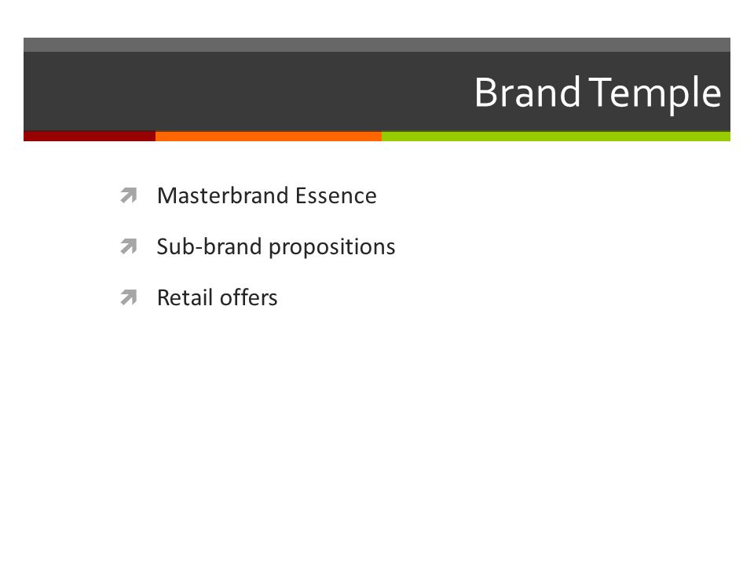The height and width of the screenshot is (565, 754).
Task: Click the empty dark banner left of the title
Action: point(240,91)
